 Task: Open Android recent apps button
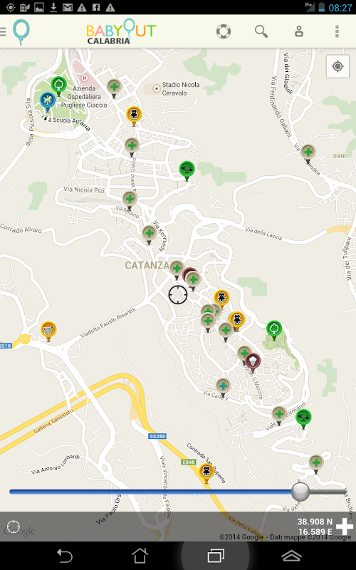click(216, 556)
